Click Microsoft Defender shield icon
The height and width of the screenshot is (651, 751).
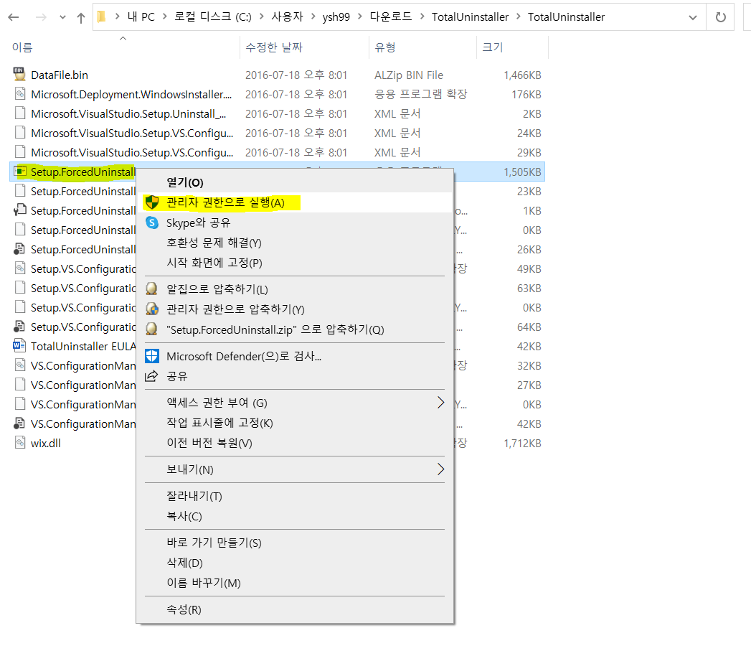pos(152,356)
